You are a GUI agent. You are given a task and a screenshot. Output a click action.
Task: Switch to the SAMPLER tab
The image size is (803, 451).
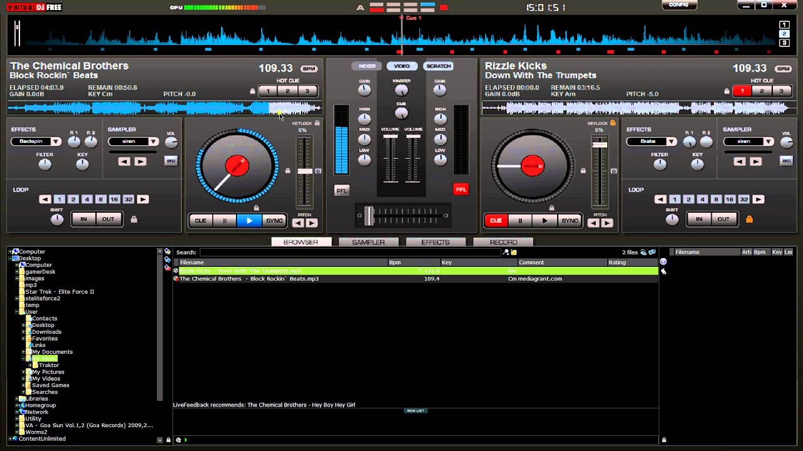tap(368, 242)
